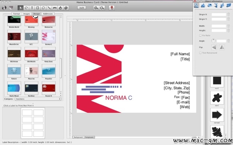The image size is (233, 145).
Task: Select the arrow pointer tool
Action: pos(20,8)
